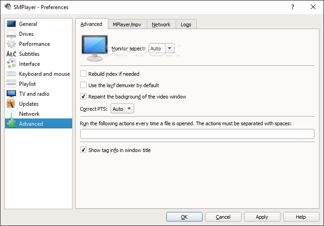Select Keyboard and mouse label
This screenshot has width=324, height=226.
point(44,74)
